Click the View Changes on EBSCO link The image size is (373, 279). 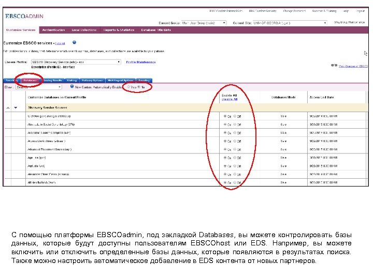[353, 66]
